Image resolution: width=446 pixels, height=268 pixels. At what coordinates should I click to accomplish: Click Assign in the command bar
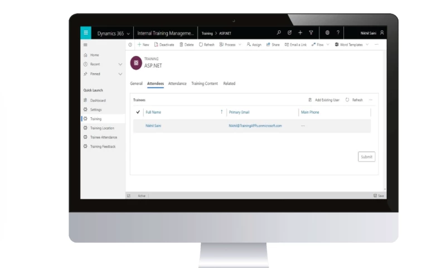[254, 45]
